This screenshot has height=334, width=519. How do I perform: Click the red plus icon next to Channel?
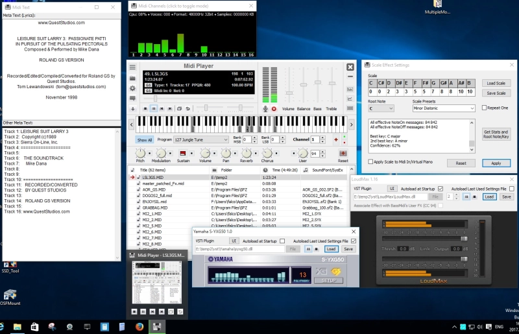(336, 139)
